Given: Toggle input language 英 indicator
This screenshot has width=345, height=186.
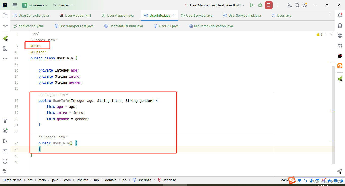Looking at the screenshot, I should pyautogui.click(x=299, y=180).
